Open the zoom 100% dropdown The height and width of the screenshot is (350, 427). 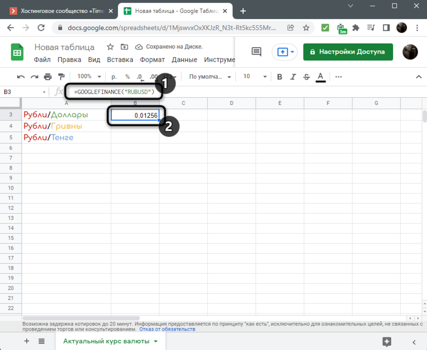click(88, 77)
